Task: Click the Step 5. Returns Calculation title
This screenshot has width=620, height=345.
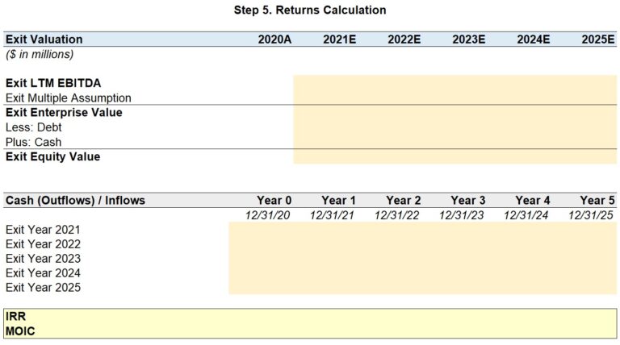Action: click(310, 10)
